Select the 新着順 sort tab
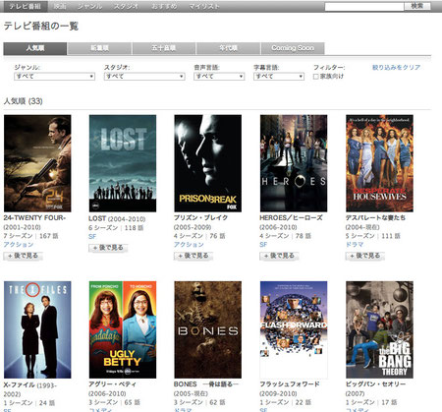The width and height of the screenshot is (442, 412). pos(99,48)
